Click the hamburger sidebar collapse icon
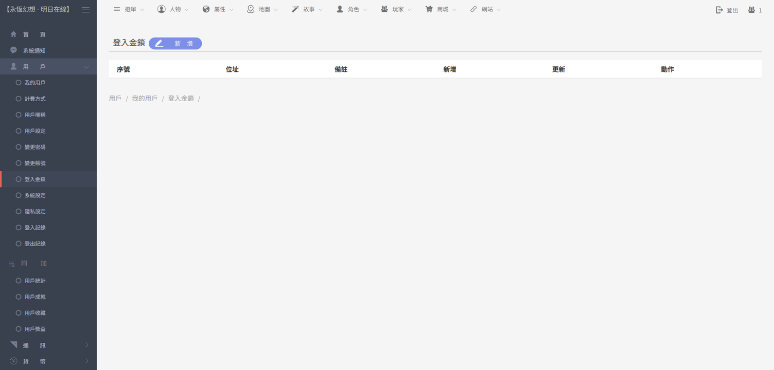This screenshot has height=370, width=774. [x=85, y=10]
